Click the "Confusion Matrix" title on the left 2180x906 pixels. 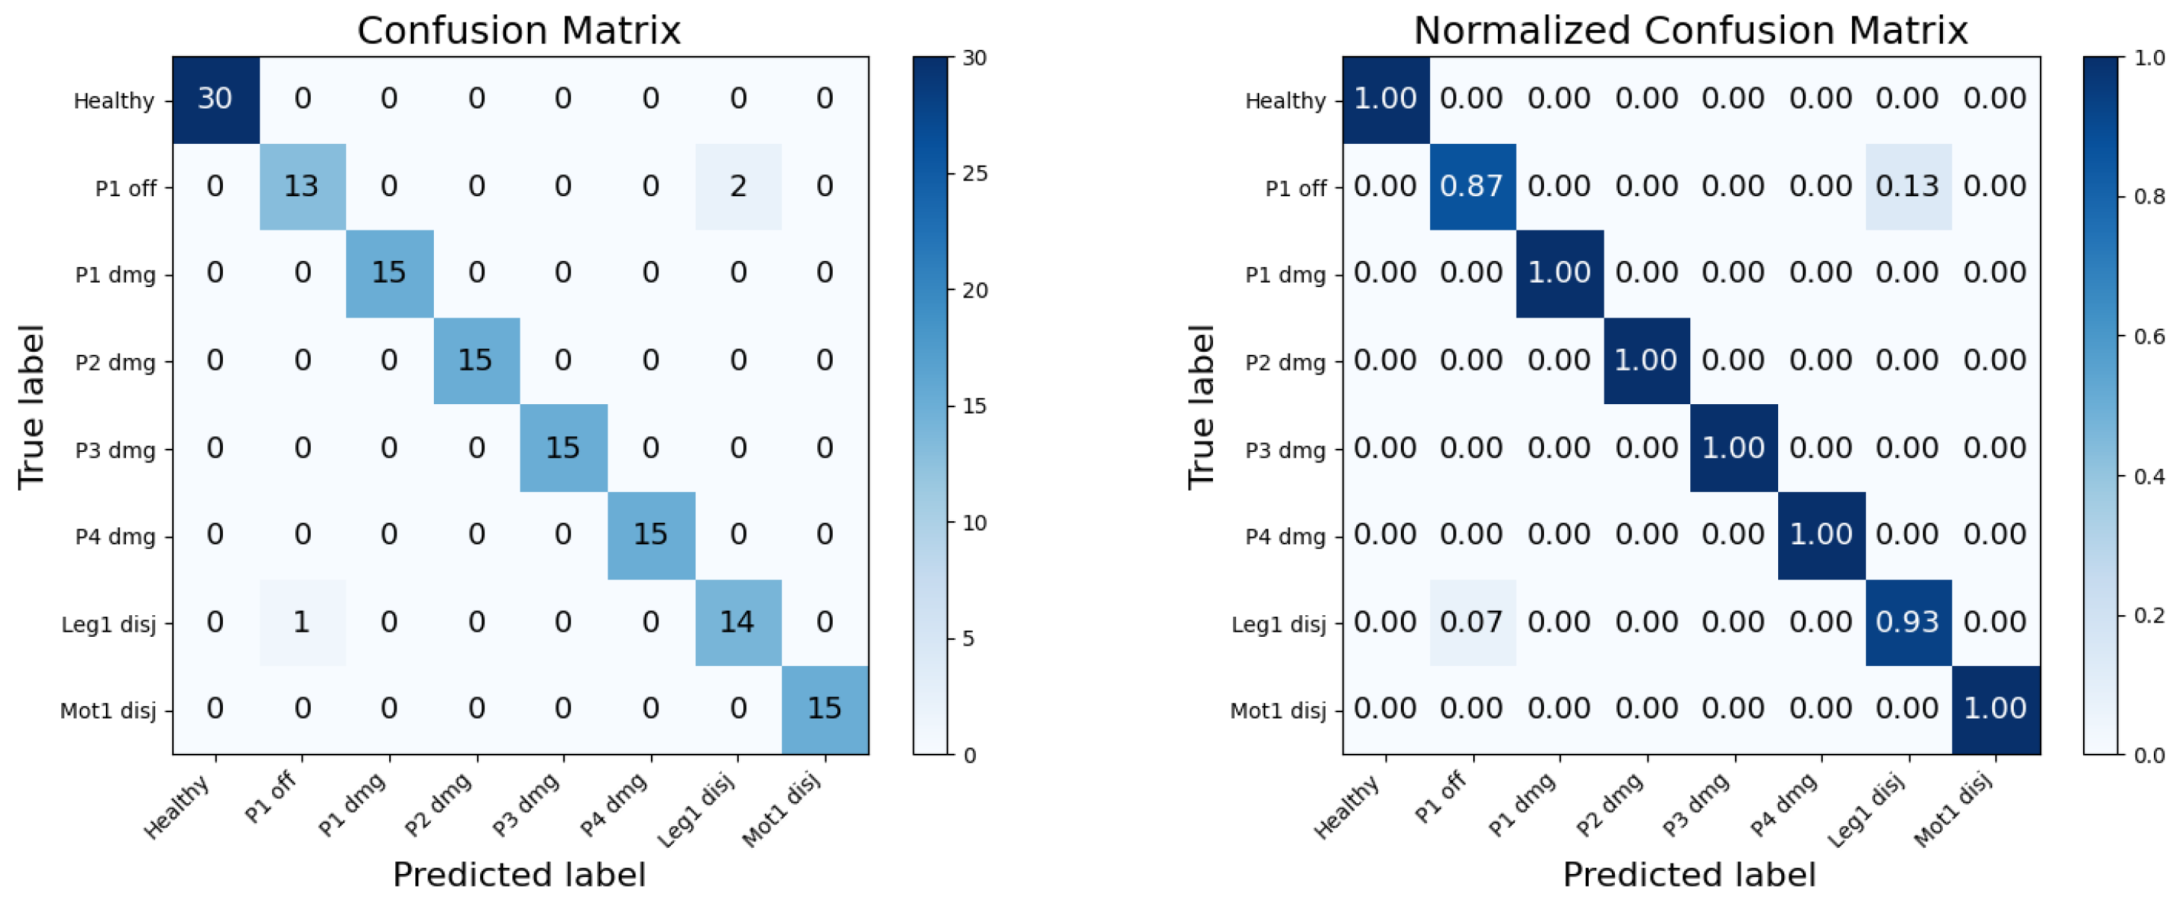click(x=519, y=31)
